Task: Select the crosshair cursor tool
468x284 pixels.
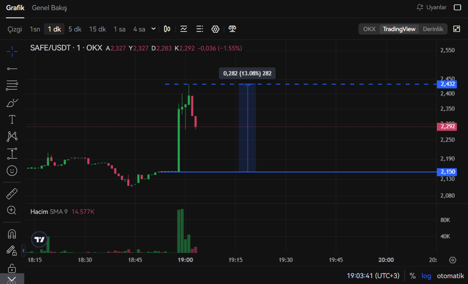Action: [x=12, y=51]
